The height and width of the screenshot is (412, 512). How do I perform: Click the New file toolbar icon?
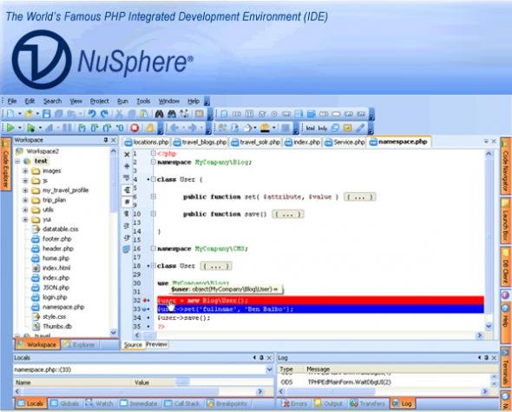(x=10, y=114)
